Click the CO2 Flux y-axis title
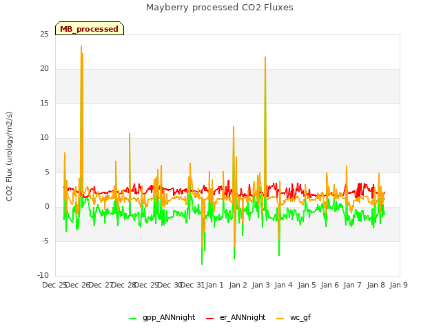The image size is (441, 331). point(9,157)
